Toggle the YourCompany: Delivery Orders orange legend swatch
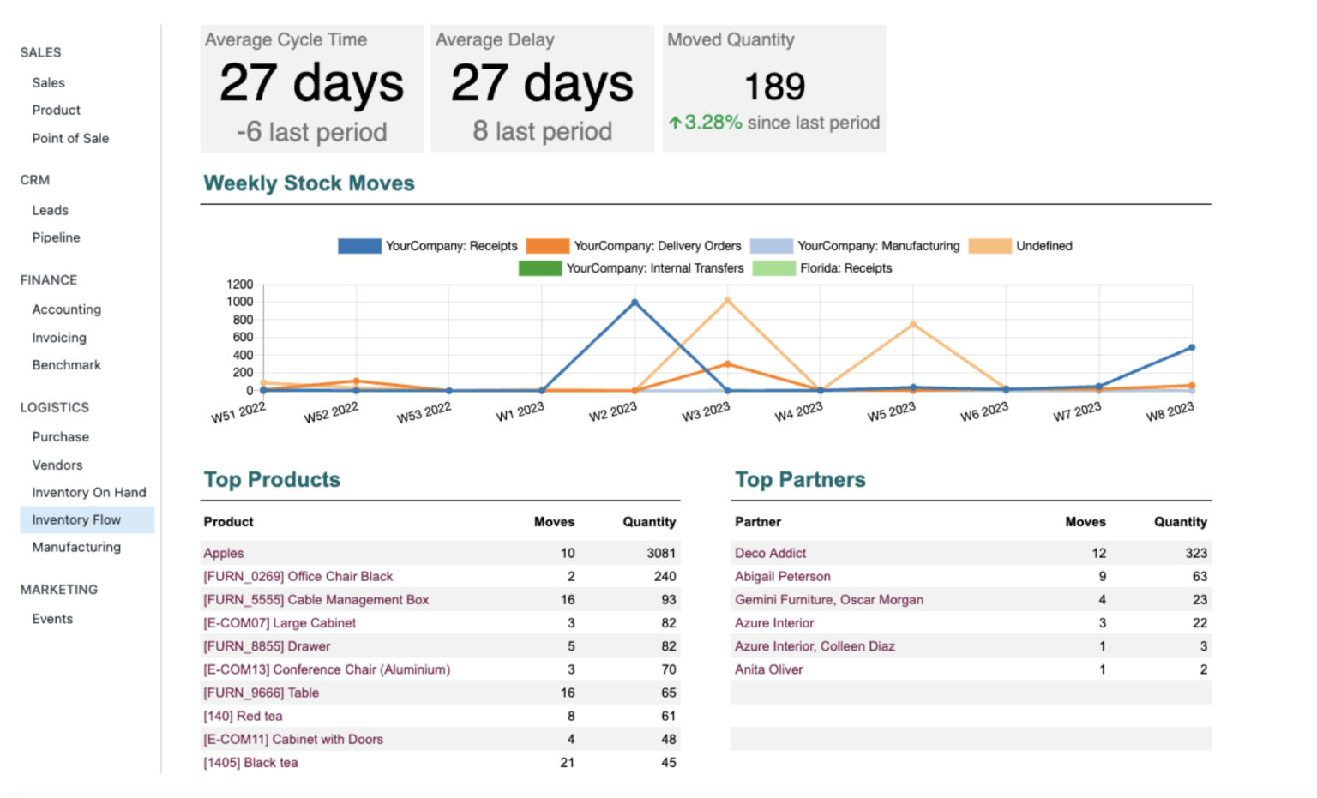The width and height of the screenshot is (1317, 798). coord(547,246)
